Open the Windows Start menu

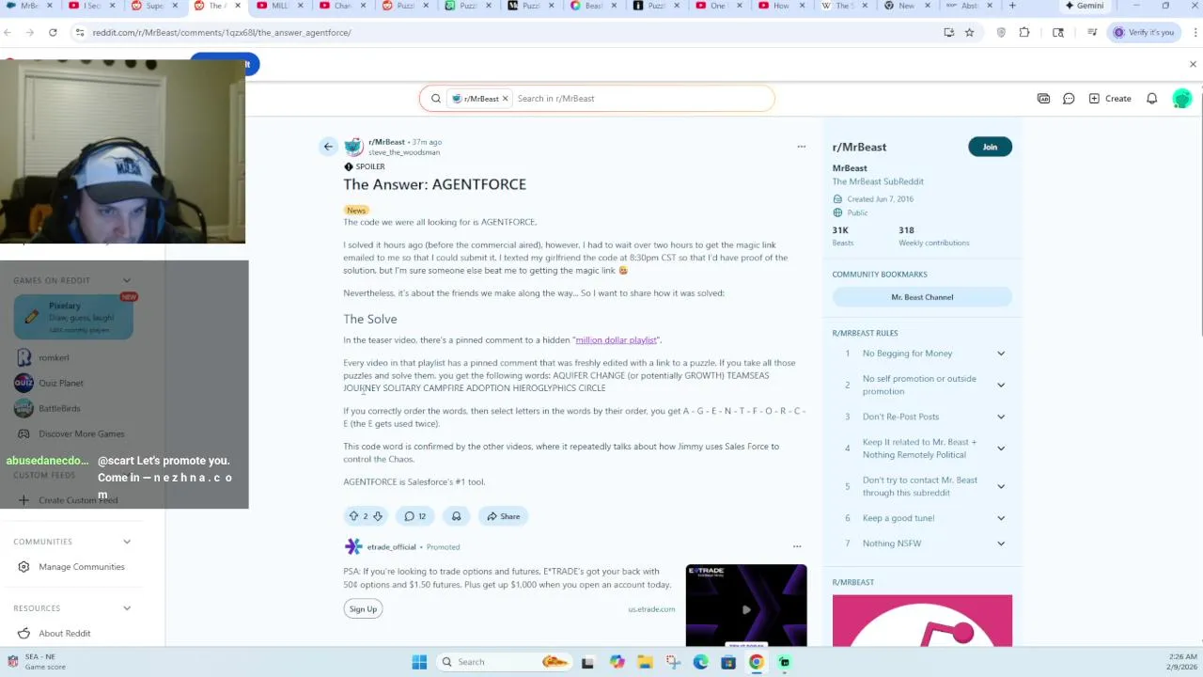click(x=419, y=662)
